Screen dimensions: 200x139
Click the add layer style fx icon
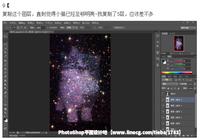[172, 136]
